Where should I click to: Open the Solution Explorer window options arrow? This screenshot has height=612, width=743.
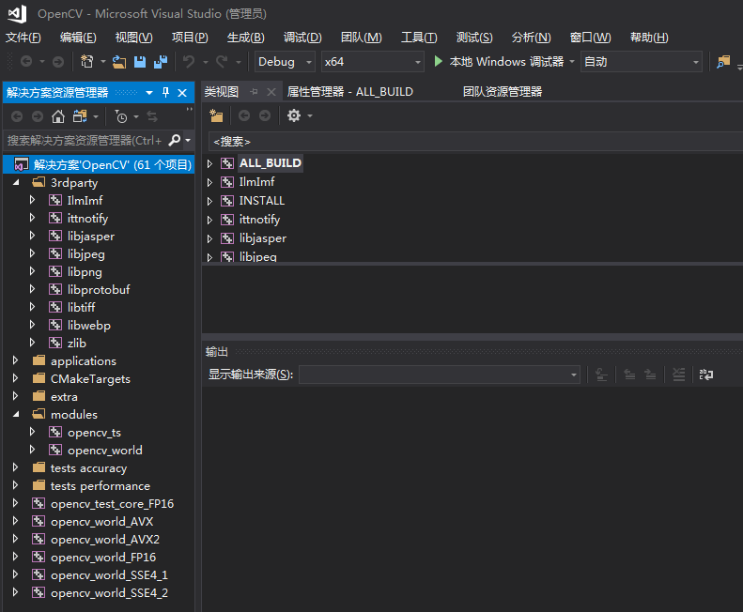coord(149,93)
